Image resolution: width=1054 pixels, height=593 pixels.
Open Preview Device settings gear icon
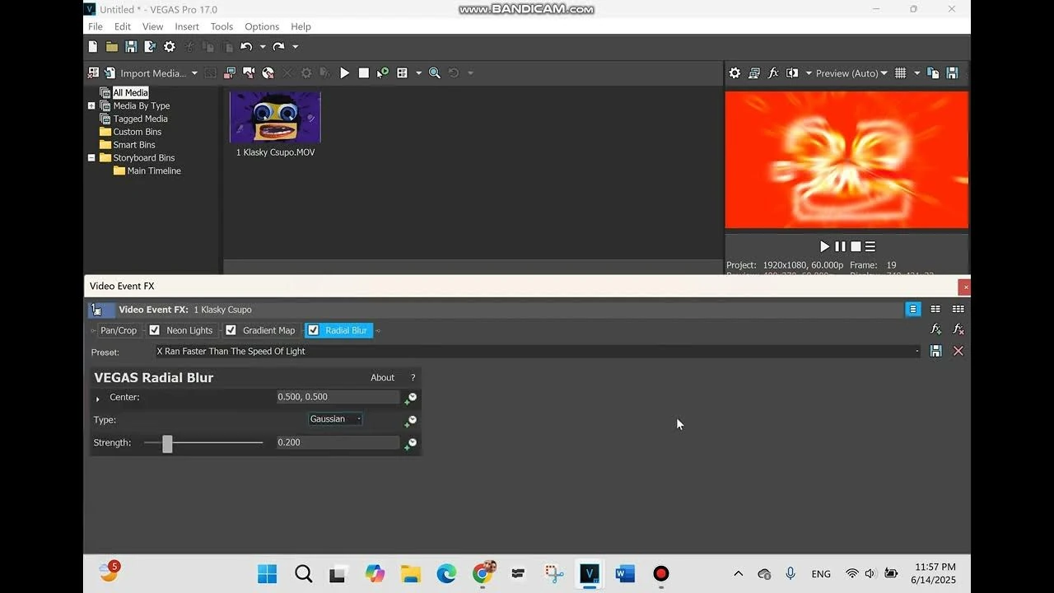735,72
